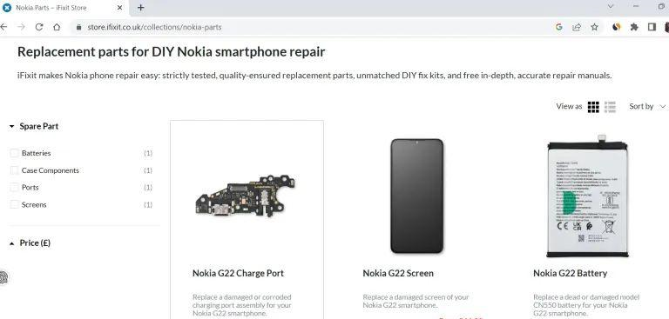Check the Batteries filter checkbox
The height and width of the screenshot is (319, 669).
coord(15,153)
